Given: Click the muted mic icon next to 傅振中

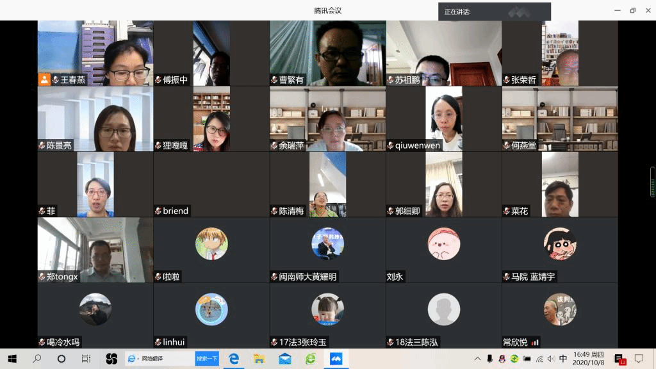Looking at the screenshot, I should click(x=158, y=80).
